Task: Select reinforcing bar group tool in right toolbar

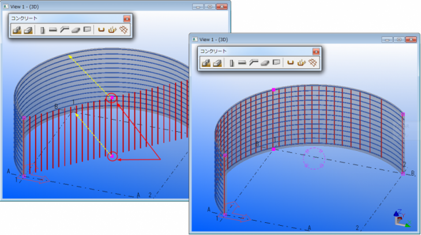Action: [x=302, y=63]
